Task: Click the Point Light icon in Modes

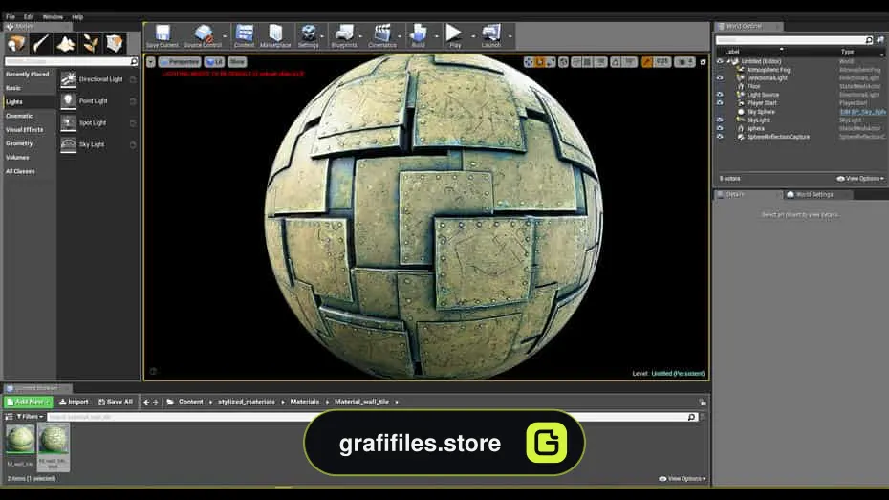Action: pos(69,101)
